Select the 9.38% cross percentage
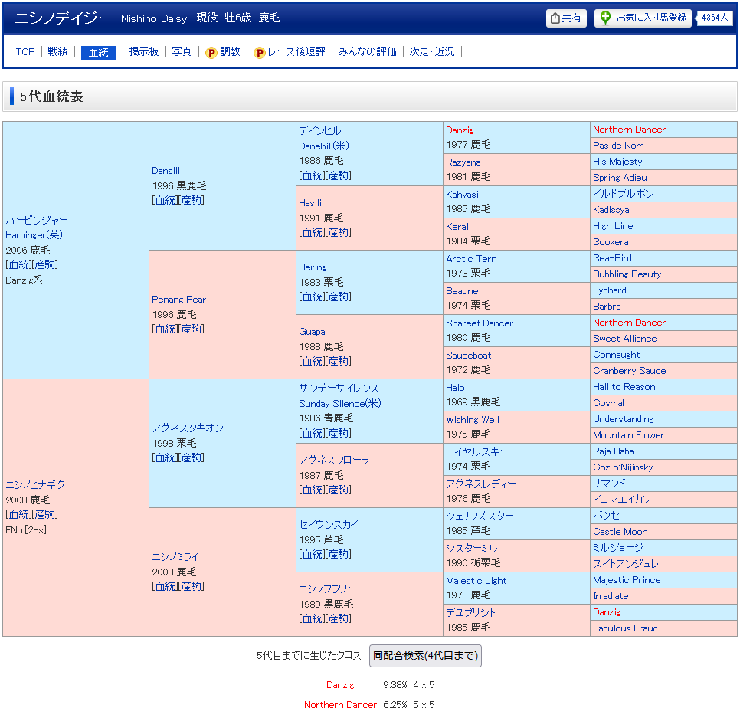Viewport: 740px width, 718px height. click(395, 685)
